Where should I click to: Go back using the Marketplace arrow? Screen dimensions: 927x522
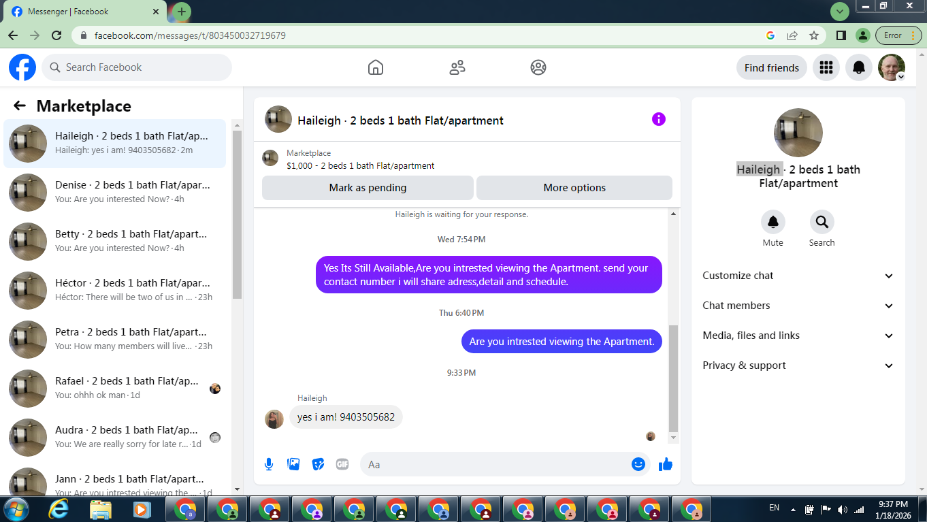coord(20,105)
